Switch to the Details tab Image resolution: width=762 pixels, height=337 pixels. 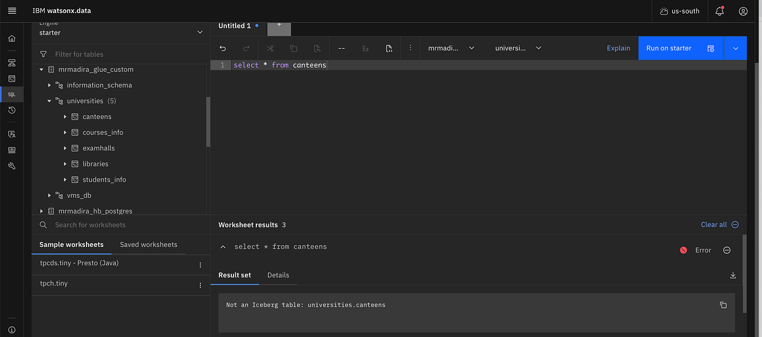(278, 275)
